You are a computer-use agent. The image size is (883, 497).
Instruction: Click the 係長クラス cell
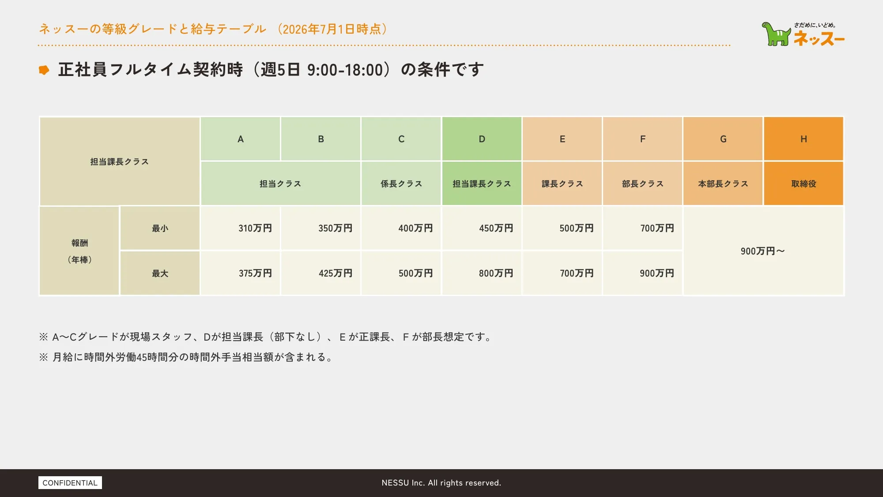pyautogui.click(x=401, y=183)
